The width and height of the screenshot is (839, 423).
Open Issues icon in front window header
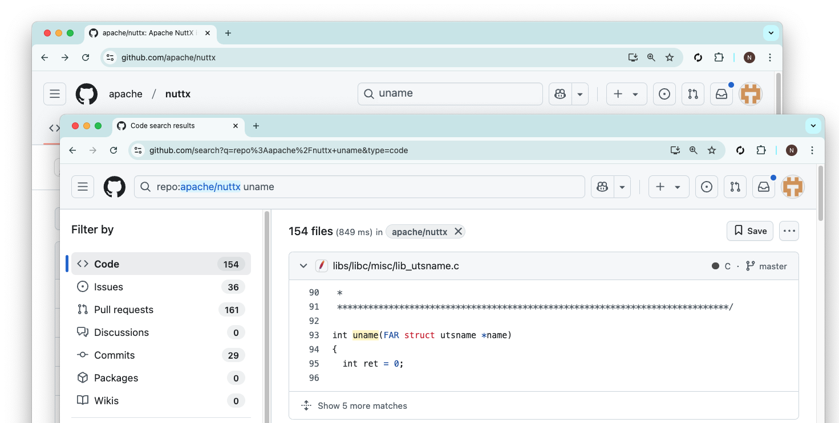[x=707, y=187]
